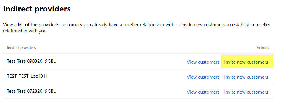Select the Test_Test_07232019GBL provider name
Screen dimensions: 281x108
tap(31, 91)
